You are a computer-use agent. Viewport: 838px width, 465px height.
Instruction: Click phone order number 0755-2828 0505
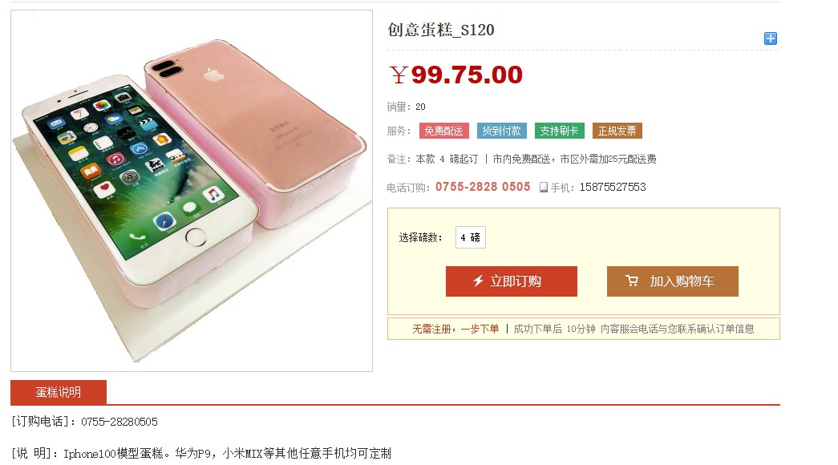[x=483, y=187]
